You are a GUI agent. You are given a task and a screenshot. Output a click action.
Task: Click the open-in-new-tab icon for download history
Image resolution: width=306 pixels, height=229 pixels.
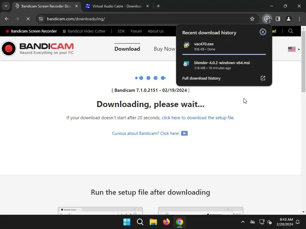[263, 78]
